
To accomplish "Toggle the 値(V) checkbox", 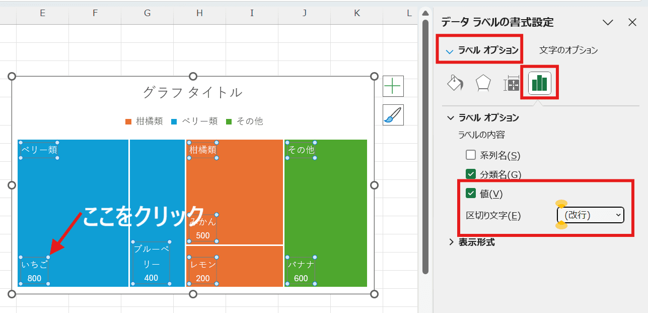I will click(x=471, y=194).
